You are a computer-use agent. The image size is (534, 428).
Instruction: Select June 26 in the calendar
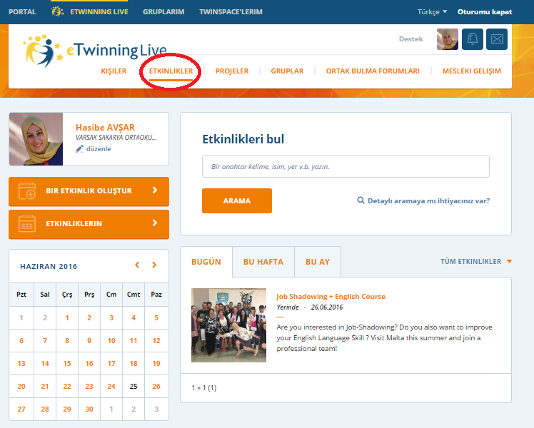(156, 386)
